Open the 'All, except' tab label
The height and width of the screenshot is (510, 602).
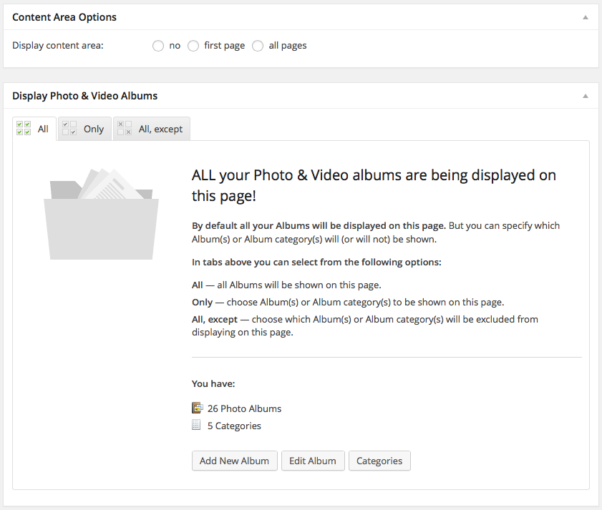click(x=160, y=129)
